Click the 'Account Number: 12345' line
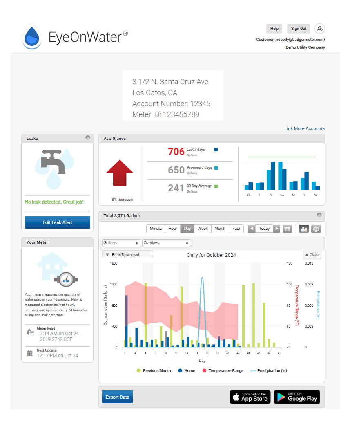Viewport: 350px width, 433px height. [x=171, y=104]
